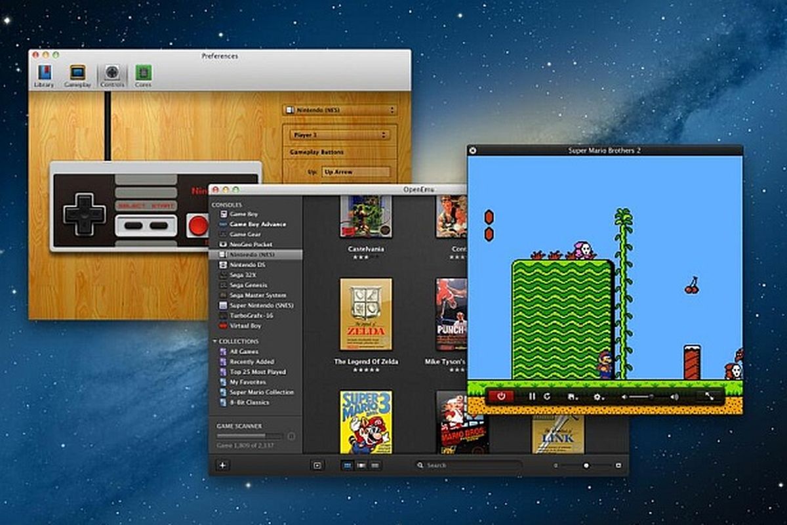Restart the game with the reset icon
The height and width of the screenshot is (525, 787).
pyautogui.click(x=547, y=396)
